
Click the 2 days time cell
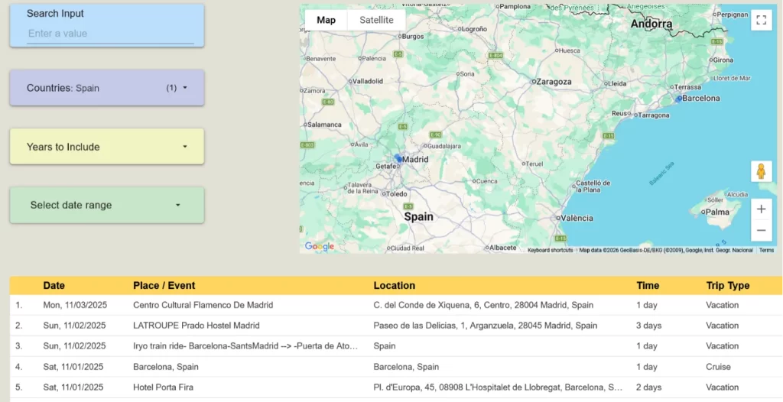(x=648, y=387)
